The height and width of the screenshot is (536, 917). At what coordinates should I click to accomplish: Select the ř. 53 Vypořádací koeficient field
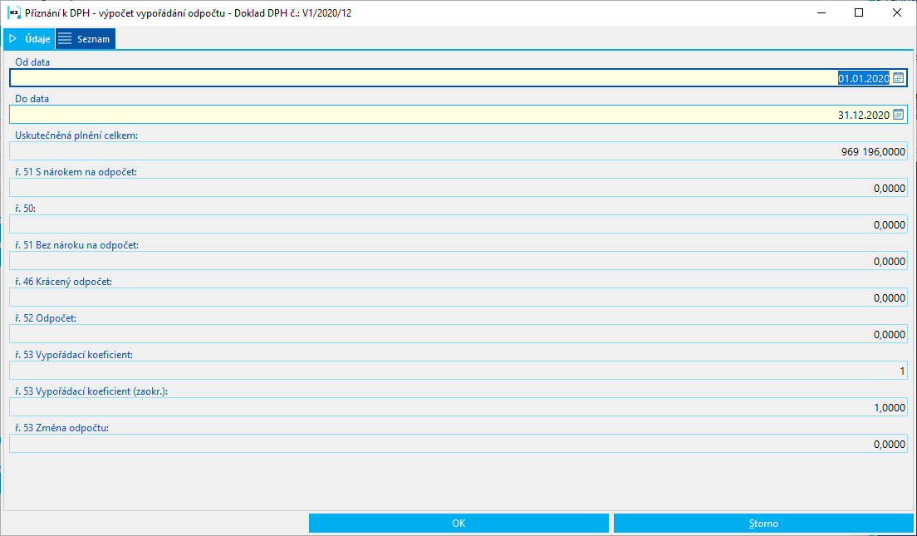458,371
